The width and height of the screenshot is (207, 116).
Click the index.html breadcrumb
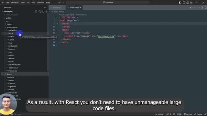(x=58, y=12)
